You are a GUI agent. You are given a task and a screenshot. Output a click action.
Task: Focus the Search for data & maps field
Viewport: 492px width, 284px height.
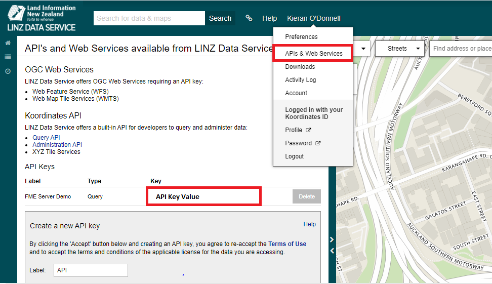click(x=149, y=18)
